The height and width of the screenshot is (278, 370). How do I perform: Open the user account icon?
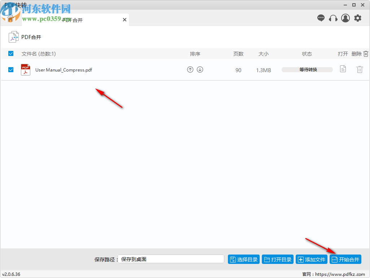[x=345, y=18]
